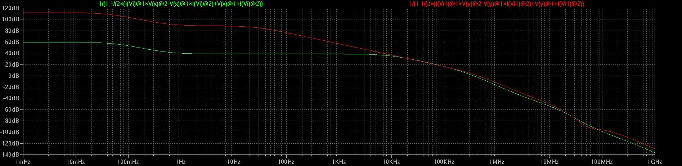Click the 10mHz frequency axis label
The height and width of the screenshot is (166, 682).
tap(76, 162)
